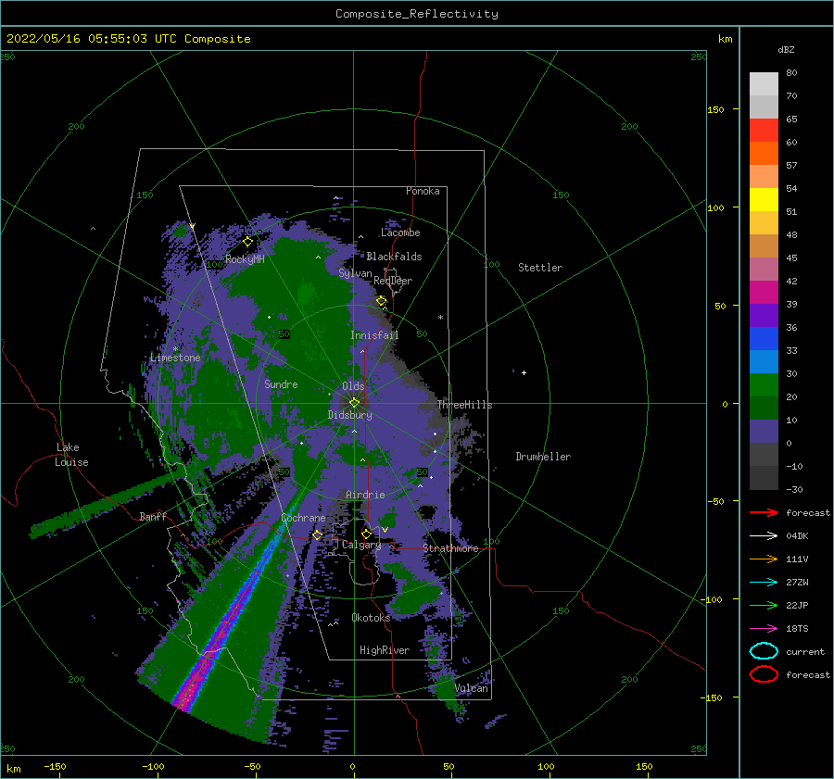Click the Innisfail town label
This screenshot has width=834, height=779.
pos(374,335)
